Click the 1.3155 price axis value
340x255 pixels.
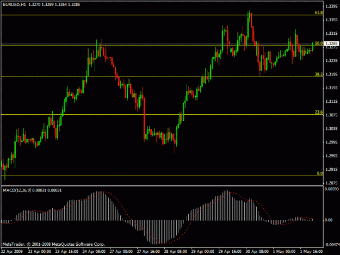pyautogui.click(x=331, y=88)
